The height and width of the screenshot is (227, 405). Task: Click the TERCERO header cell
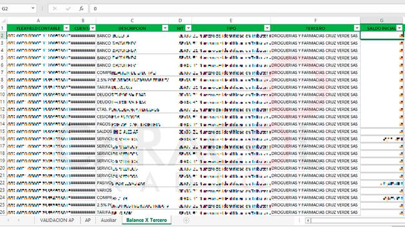[315, 28]
